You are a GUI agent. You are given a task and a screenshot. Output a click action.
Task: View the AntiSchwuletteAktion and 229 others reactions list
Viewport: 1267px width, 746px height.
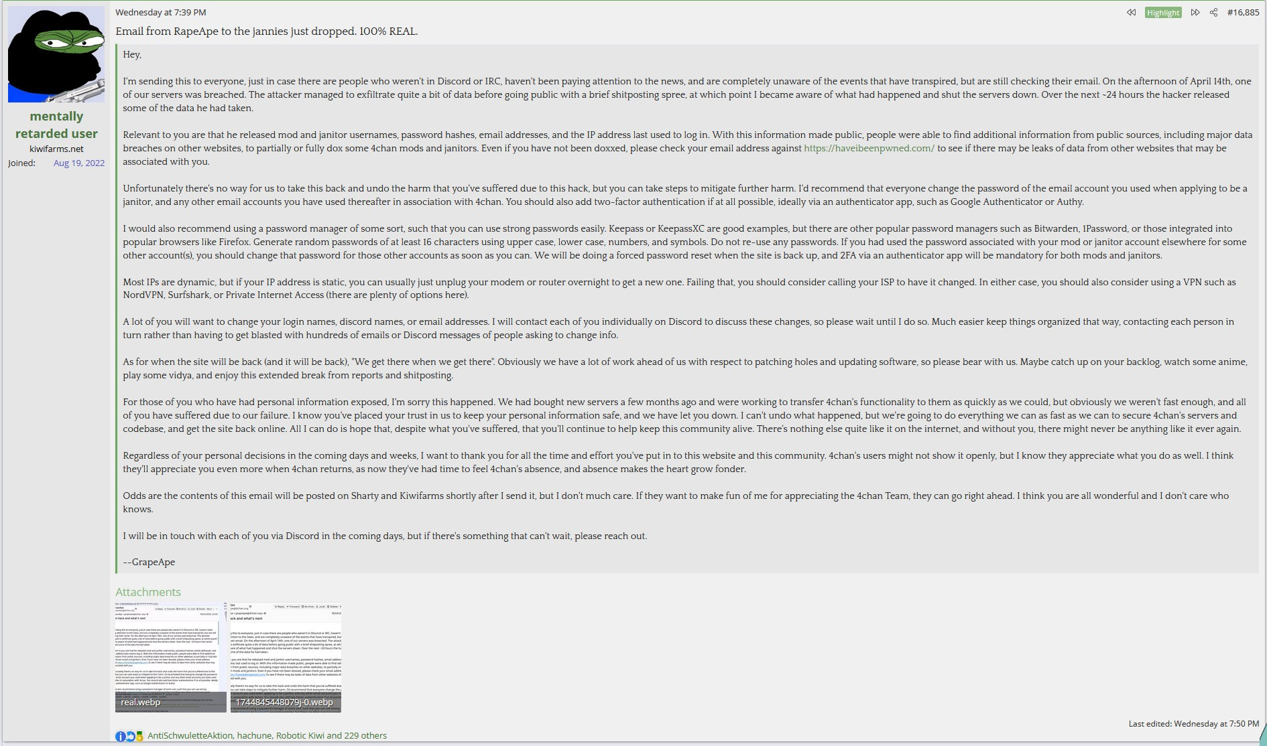[267, 735]
